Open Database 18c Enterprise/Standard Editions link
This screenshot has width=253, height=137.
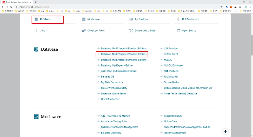(124, 48)
